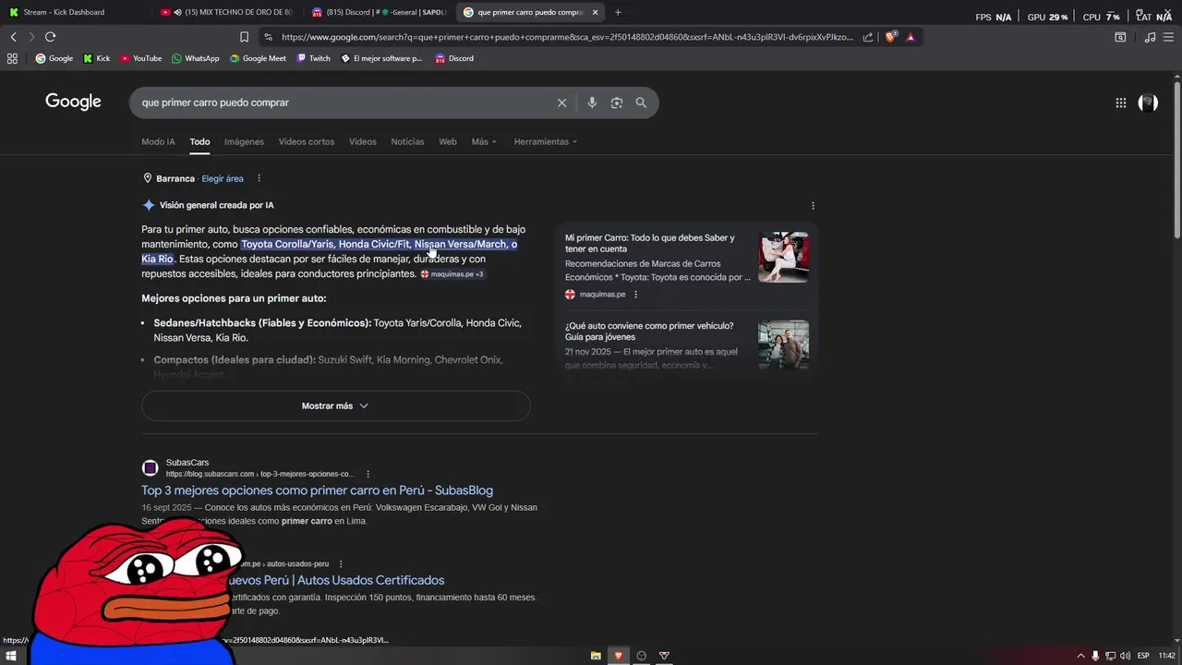Open options for autos-usados-peru result
1182x665 pixels.
(341, 563)
